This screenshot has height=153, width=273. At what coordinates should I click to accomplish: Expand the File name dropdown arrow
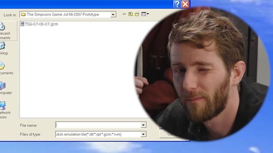point(143,125)
